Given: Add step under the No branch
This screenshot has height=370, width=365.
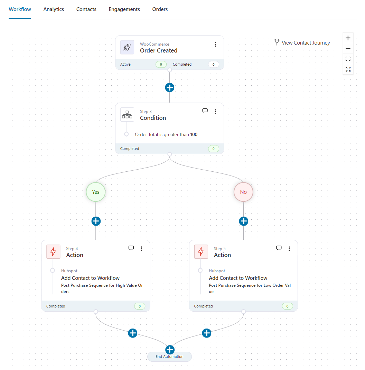Looking at the screenshot, I should tap(244, 221).
